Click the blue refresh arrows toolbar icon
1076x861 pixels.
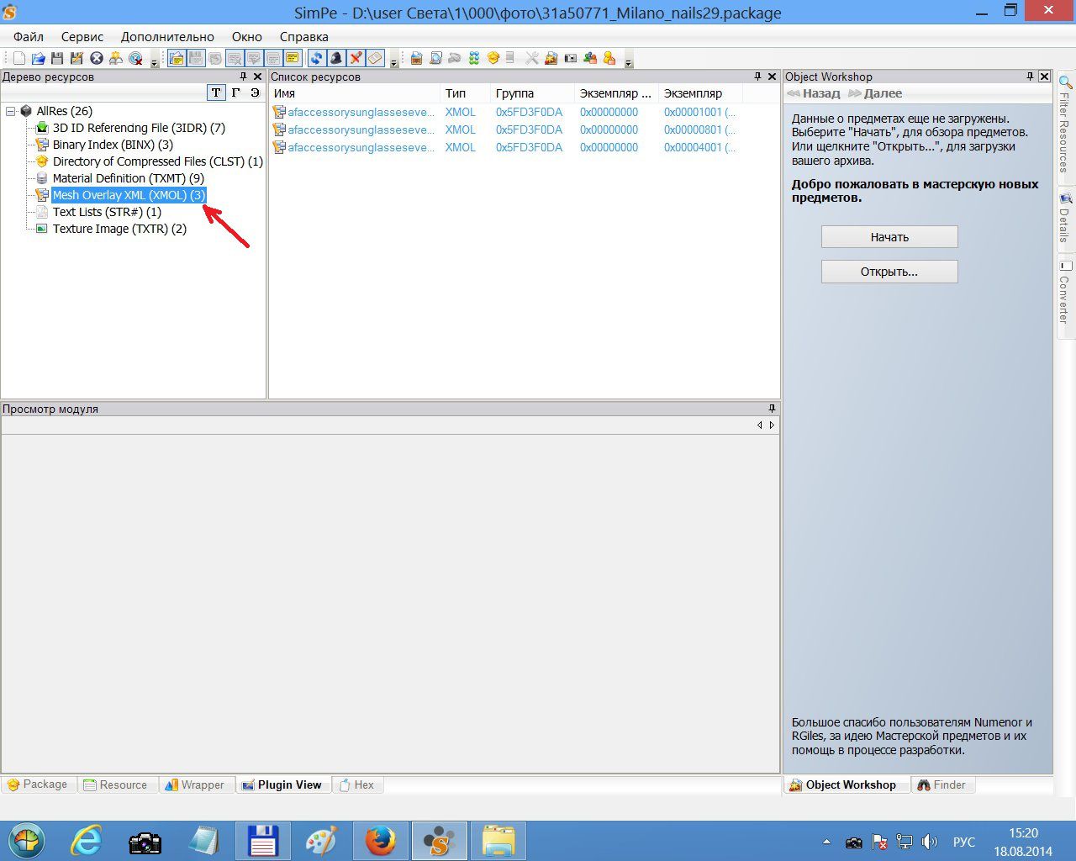[316, 58]
